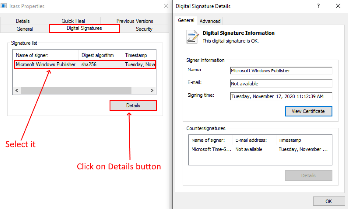Click the Digest algorithm column header

[100, 55]
